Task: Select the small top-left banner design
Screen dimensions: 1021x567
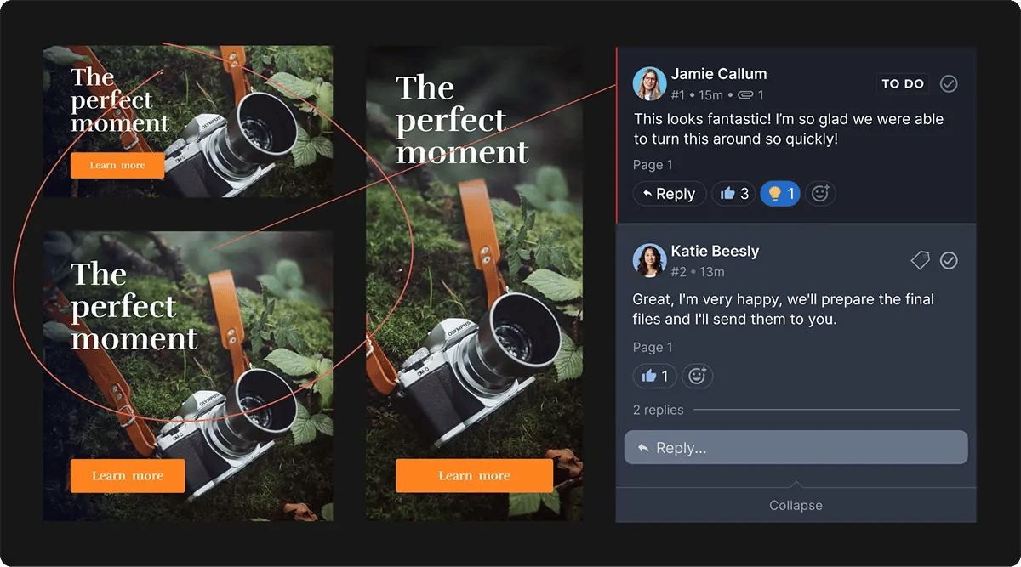Action: pos(187,121)
